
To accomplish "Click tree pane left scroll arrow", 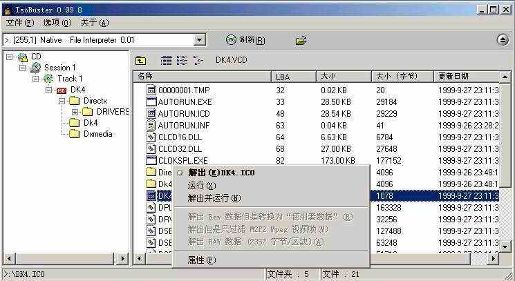I will click(9, 259).
